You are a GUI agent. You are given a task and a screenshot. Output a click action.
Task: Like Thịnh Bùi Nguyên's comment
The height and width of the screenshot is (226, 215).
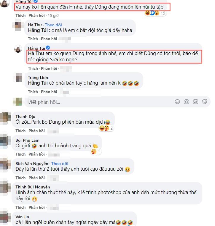pyautogui.click(x=20, y=207)
